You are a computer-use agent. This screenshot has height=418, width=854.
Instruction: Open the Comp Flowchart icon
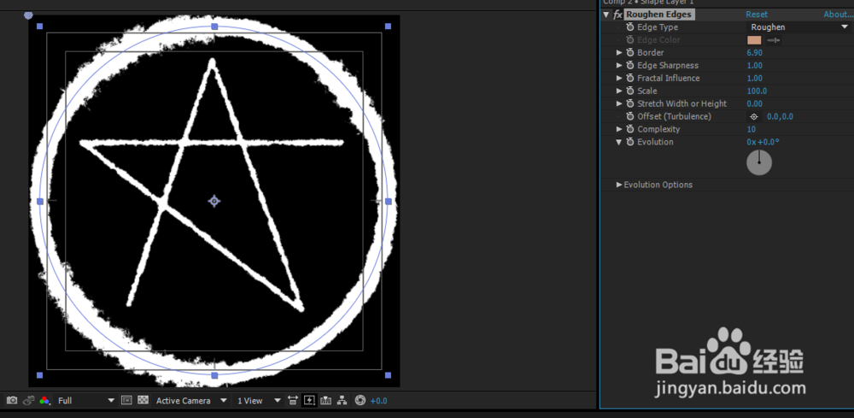click(342, 401)
